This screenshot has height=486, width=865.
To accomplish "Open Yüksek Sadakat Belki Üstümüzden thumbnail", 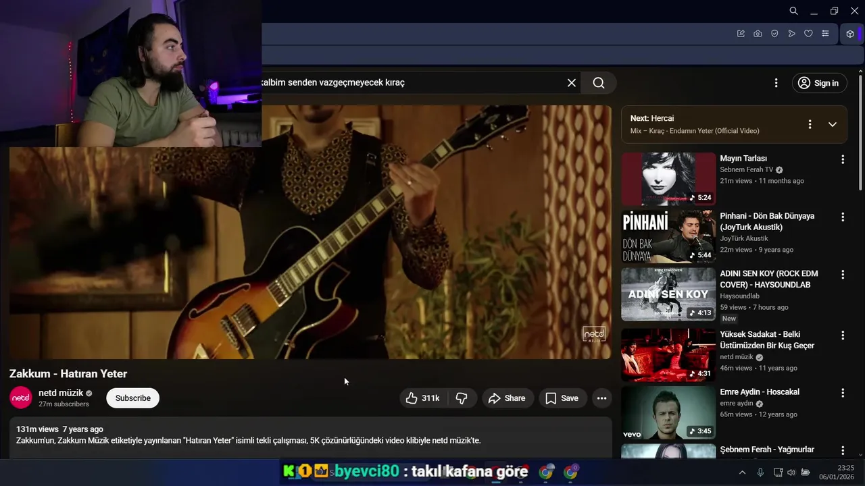I will click(x=668, y=355).
